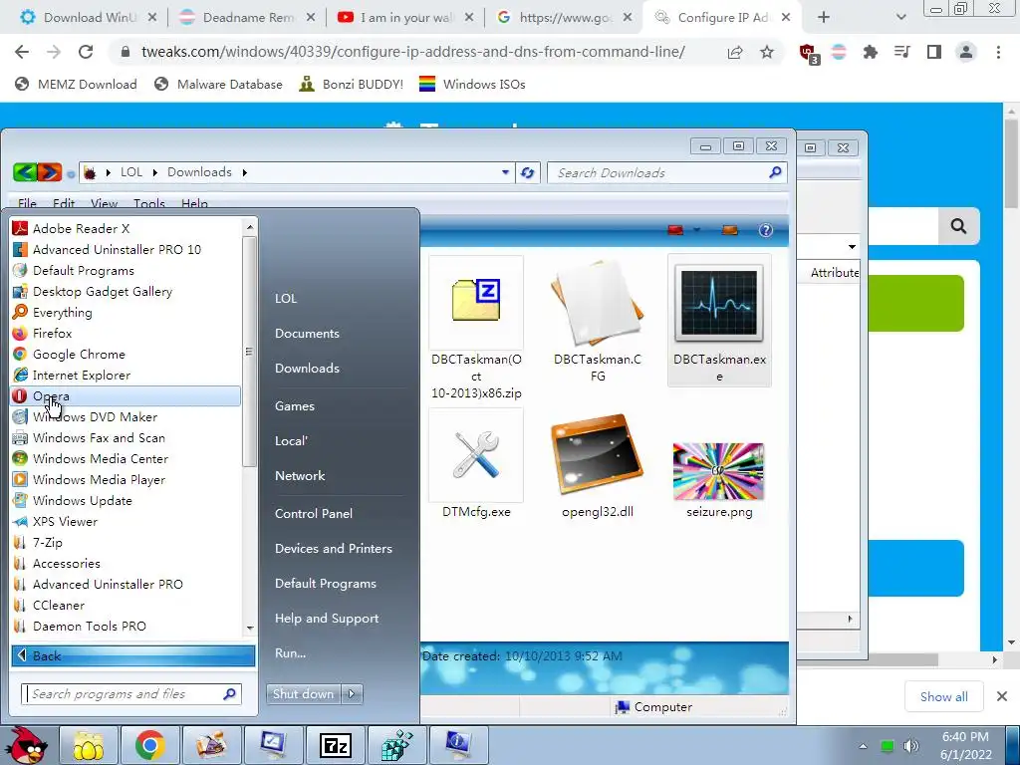This screenshot has height=765, width=1020.
Task: Launch Google Chrome from the start menu list
Action: pos(126,354)
